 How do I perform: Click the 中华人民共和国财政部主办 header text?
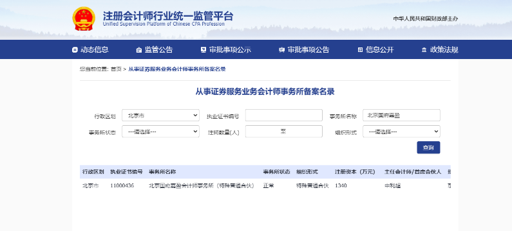[426, 19]
